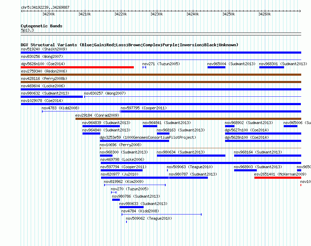Open nsv597794 (Cooper2011) label
Viewport: 311px width, 246px height.
pos(123,167)
